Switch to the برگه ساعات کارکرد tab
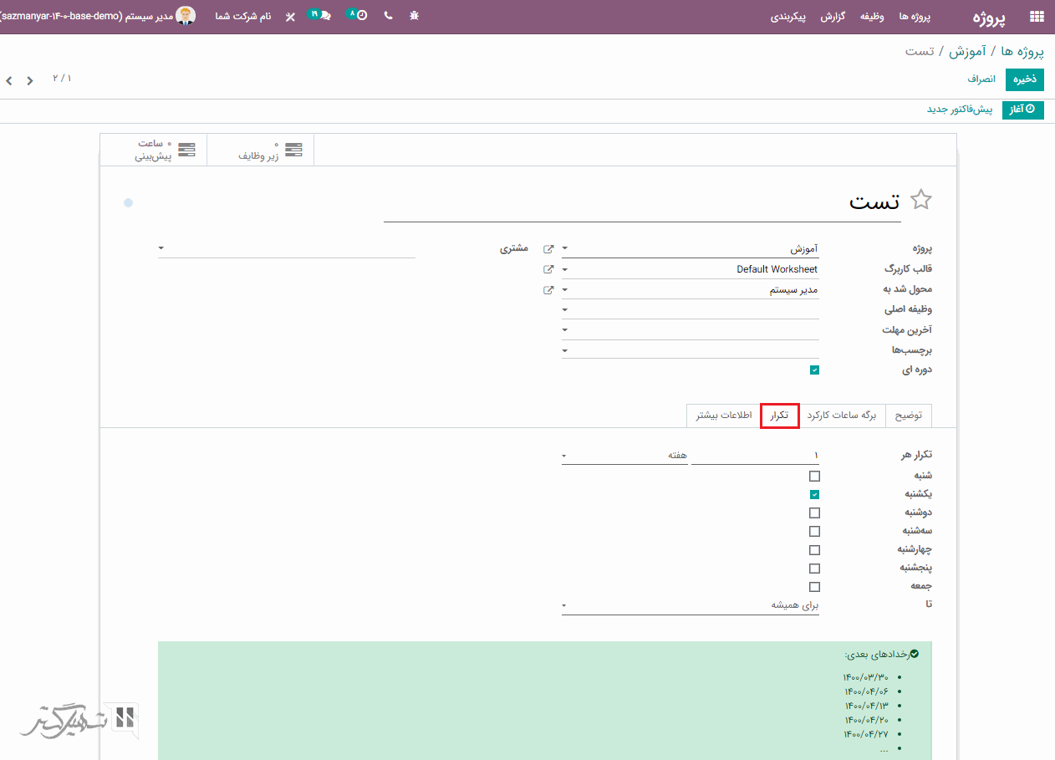This screenshot has height=760, width=1055. point(842,416)
